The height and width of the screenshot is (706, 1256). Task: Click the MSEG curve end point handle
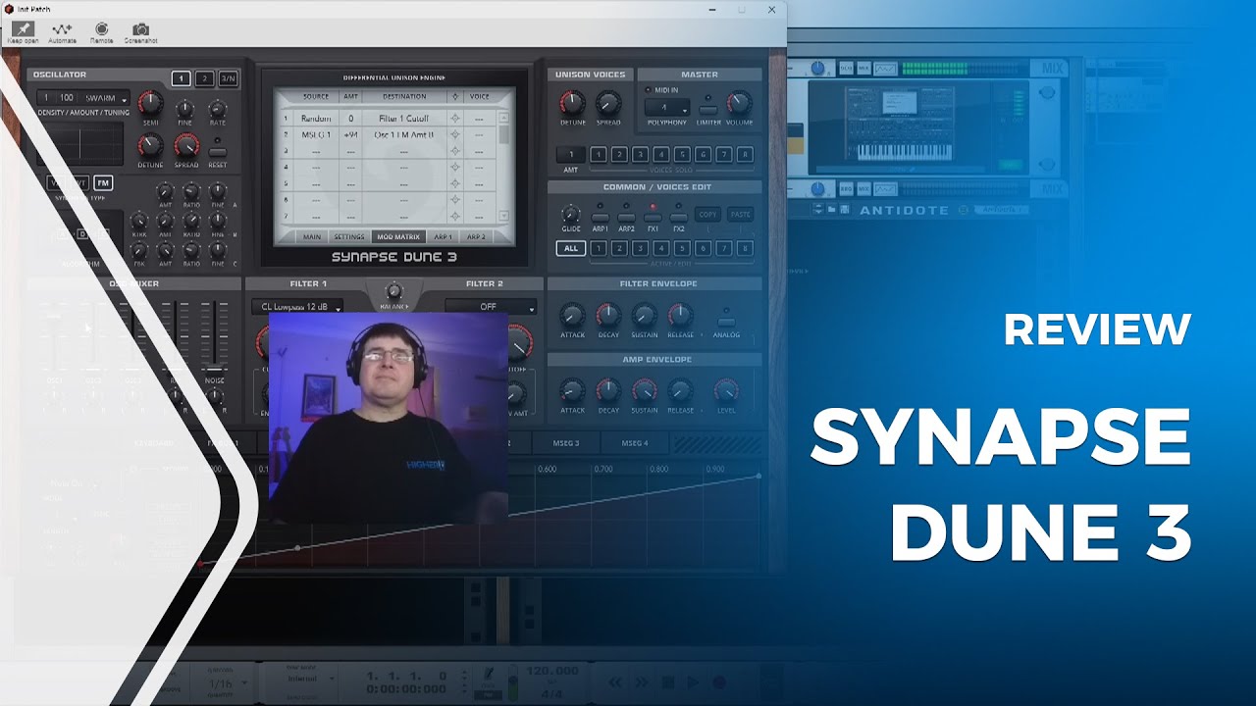tap(759, 477)
